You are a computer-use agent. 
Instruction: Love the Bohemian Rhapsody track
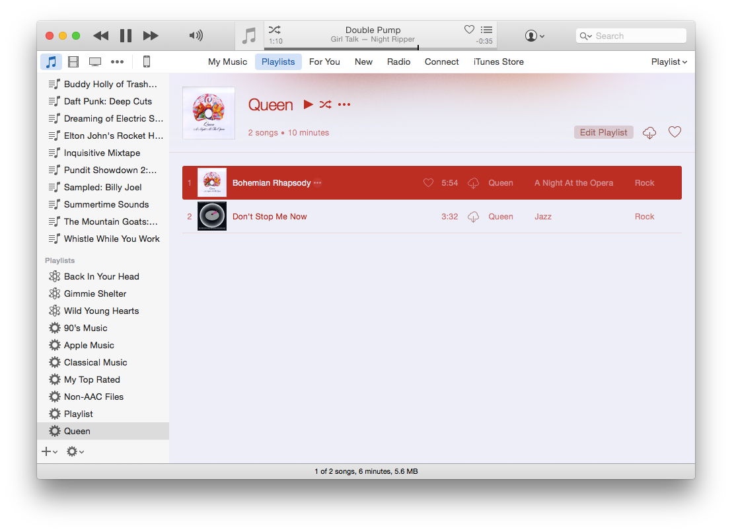[428, 183]
